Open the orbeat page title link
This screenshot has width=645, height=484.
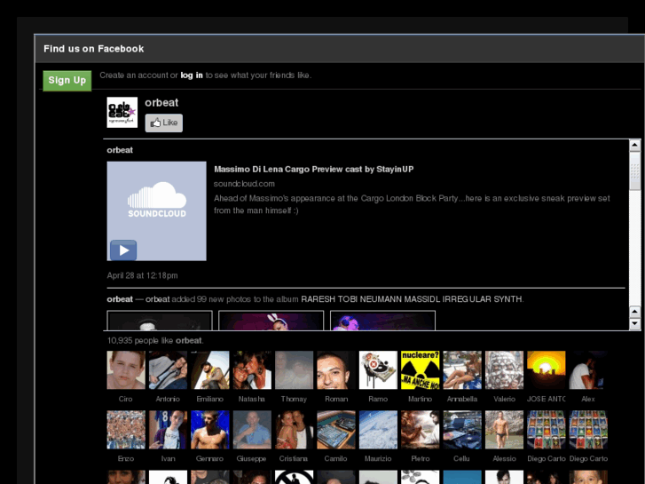point(161,102)
